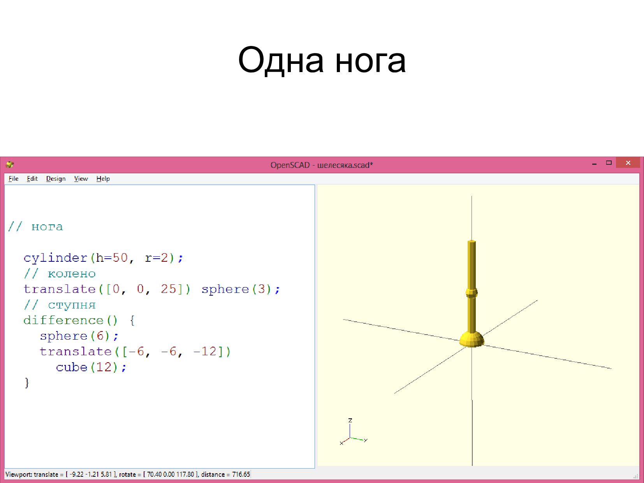The width and height of the screenshot is (644, 483).
Task: Click the closing brace line in editor
Action: 26,383
